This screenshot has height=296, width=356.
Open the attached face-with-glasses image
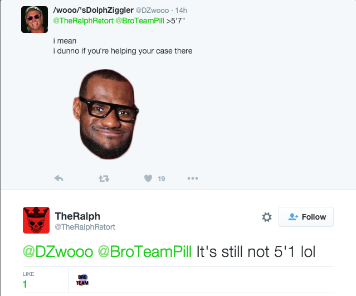[106, 114]
